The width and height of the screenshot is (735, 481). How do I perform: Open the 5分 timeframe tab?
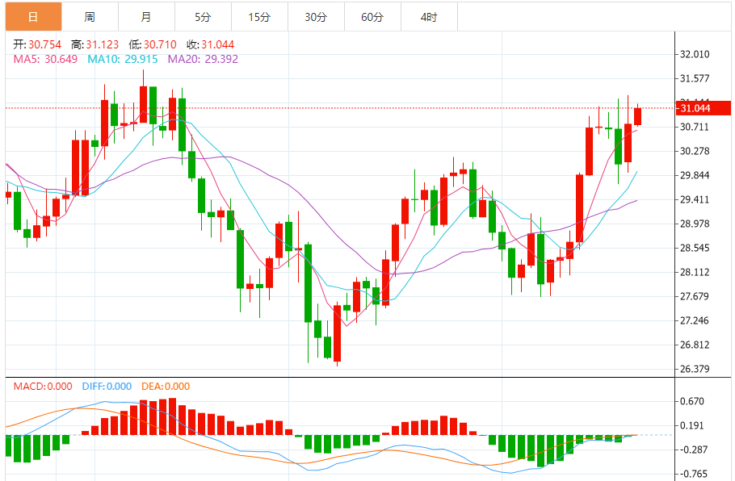pos(203,17)
